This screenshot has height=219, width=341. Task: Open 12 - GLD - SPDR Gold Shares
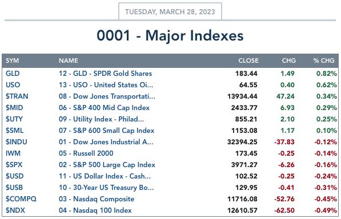105,74
